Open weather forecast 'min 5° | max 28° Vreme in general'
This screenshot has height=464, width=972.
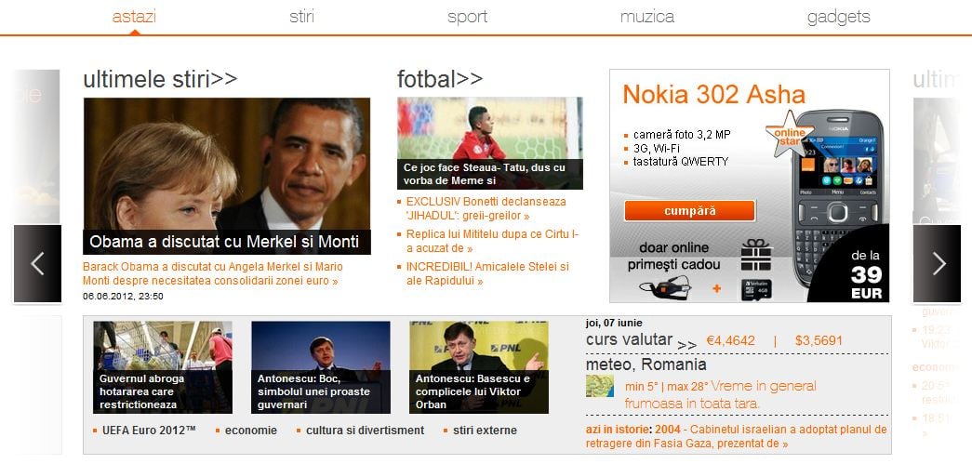pos(720,394)
